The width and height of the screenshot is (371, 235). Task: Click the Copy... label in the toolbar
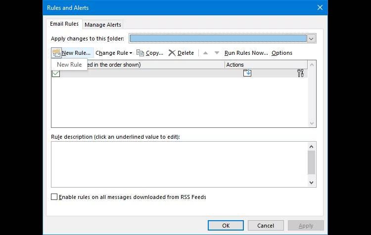[154, 53]
